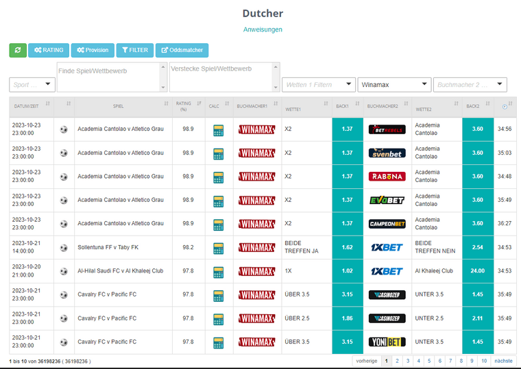Sort by WETTE1 column

[306, 107]
